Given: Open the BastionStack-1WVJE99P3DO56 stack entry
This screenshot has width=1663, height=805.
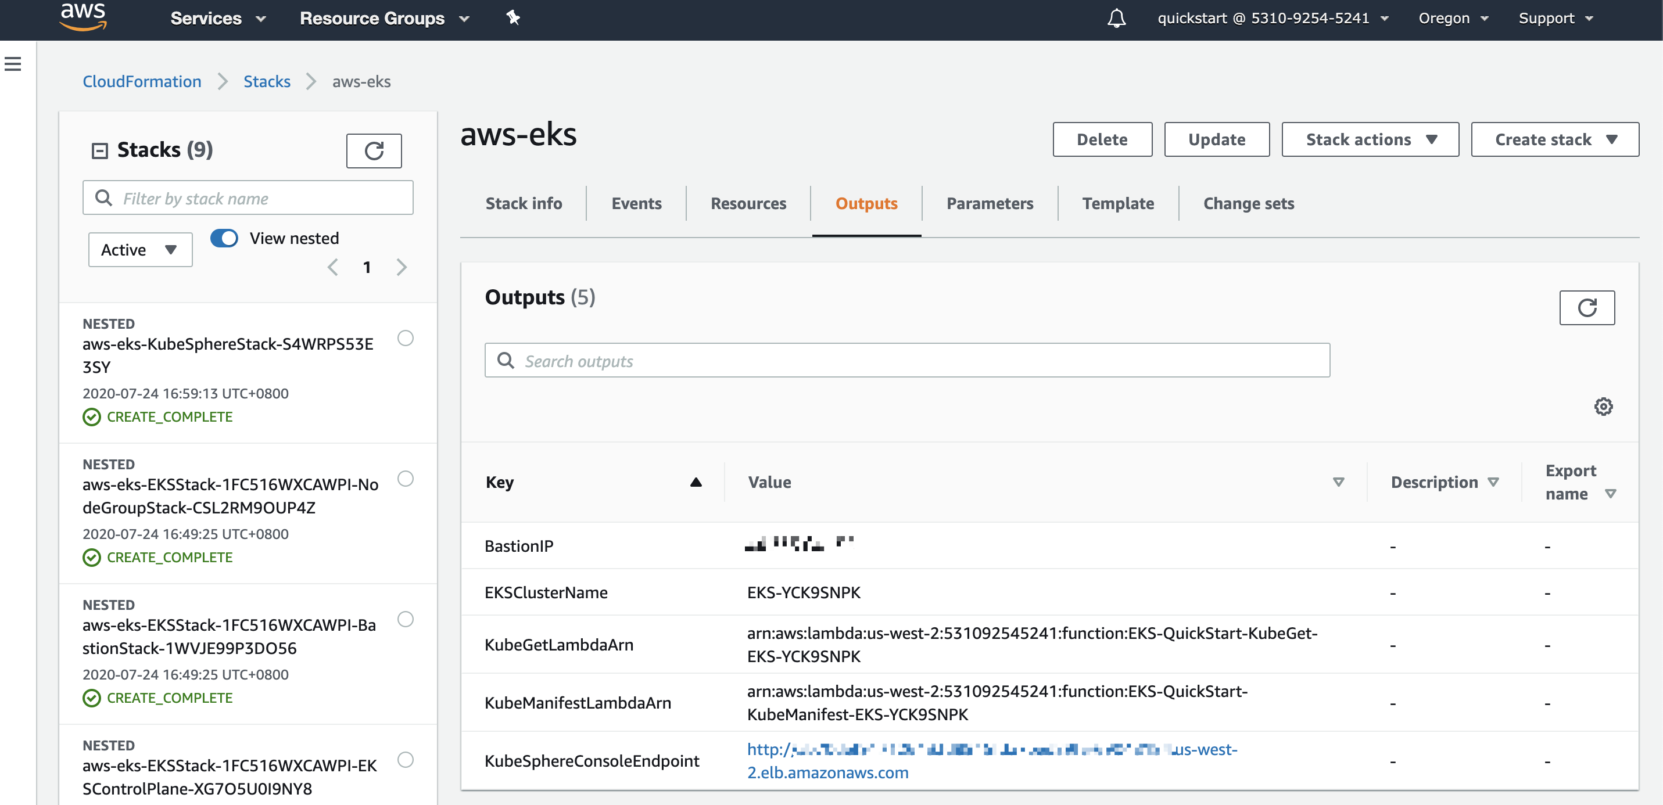Looking at the screenshot, I should click(229, 637).
